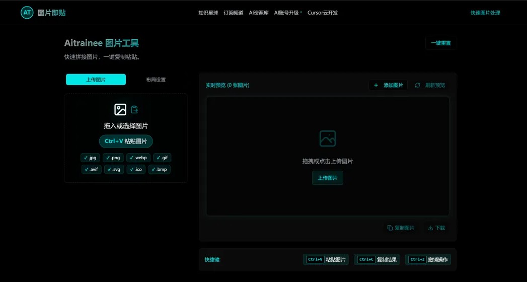Click the 刷新预览 button text
This screenshot has width=527, height=282.
tap(435, 86)
